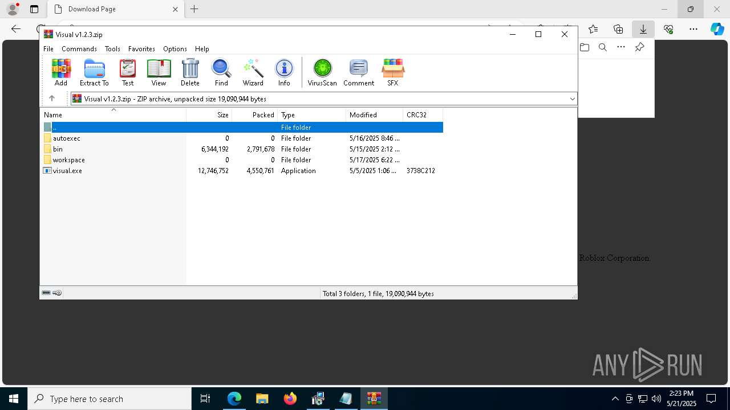Open a new browser tab
The height and width of the screenshot is (410, 730).
[x=194, y=9]
